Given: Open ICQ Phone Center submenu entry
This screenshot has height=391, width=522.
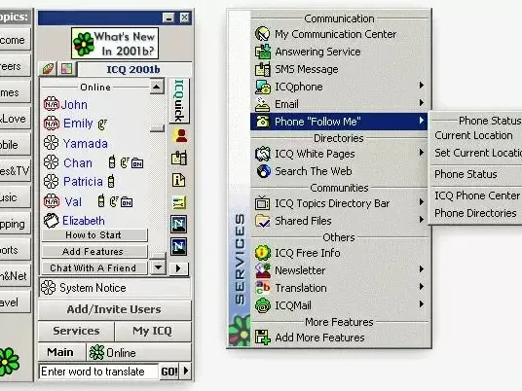Looking at the screenshot, I should coord(477,195).
